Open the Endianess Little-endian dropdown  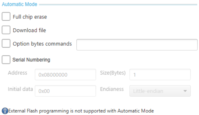point(160,91)
